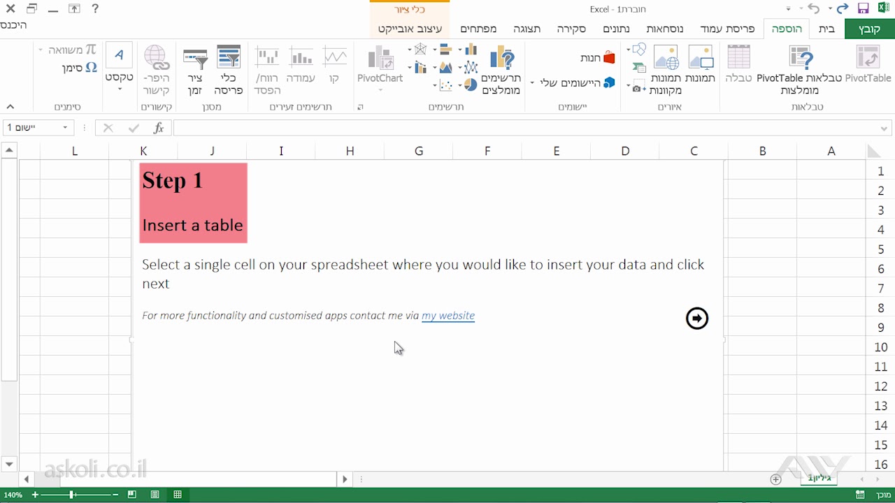Viewport: 895px width, 503px height.
Task: Open Recommended Charts (תרשימים מומלצים)
Action: [x=501, y=71]
